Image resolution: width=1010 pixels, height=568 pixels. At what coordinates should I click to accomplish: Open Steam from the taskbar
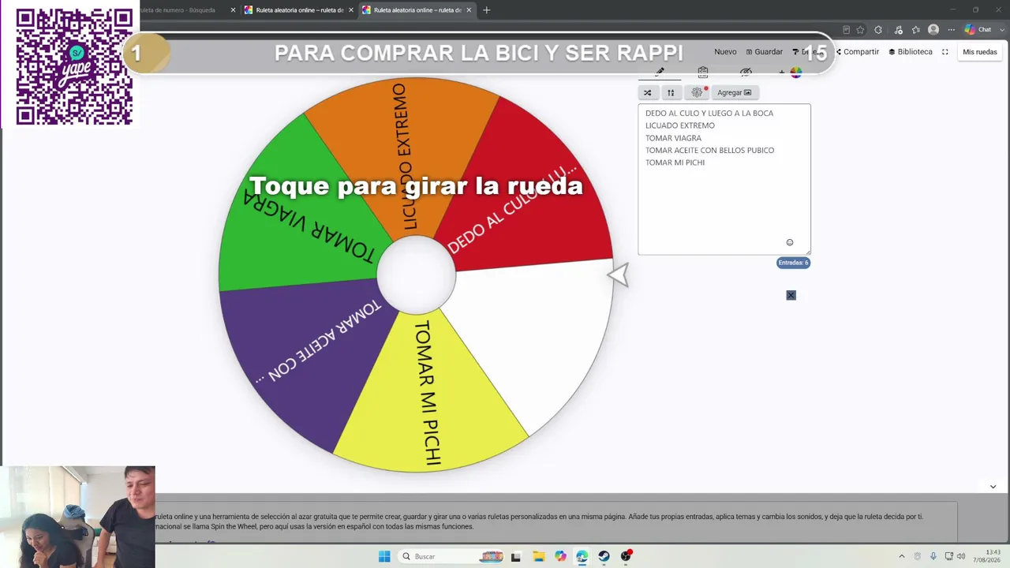click(x=604, y=556)
